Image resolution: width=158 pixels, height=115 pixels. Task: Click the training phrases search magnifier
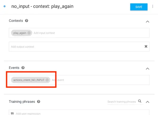point(140,101)
